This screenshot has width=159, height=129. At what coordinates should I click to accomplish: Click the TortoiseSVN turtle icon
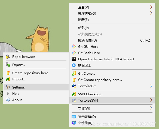(74, 100)
